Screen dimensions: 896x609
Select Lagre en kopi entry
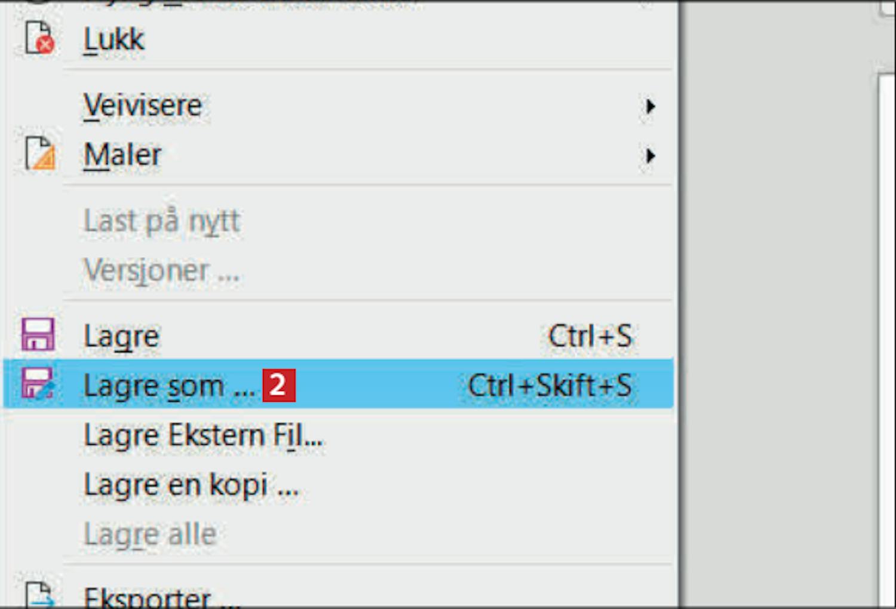pyautogui.click(x=338, y=485)
